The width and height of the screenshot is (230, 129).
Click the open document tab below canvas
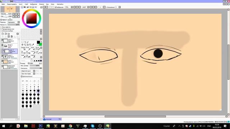52,119
